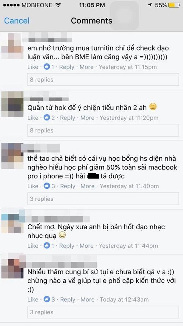
Task: Tap the location arrow icon in status bar
Action: coord(149,5)
